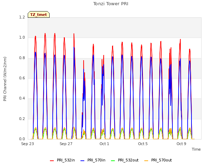This screenshot has width=222, height=167.
Task: Click the red PRI_532in legend swatch
Action: pos(52,160)
